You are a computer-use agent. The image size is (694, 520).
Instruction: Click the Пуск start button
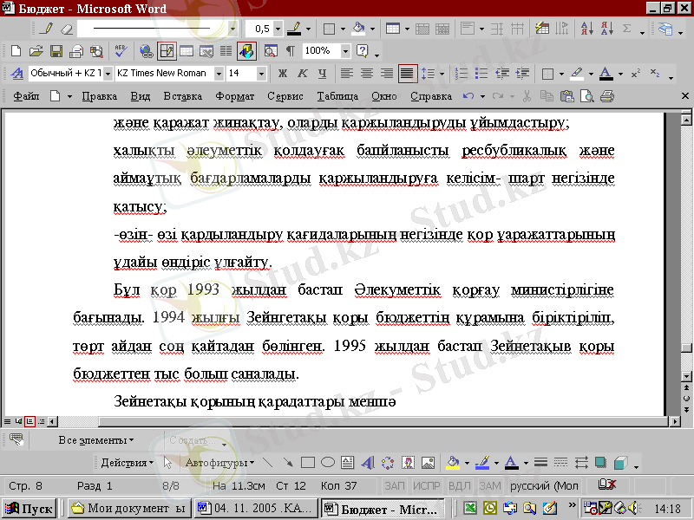pos(29,509)
